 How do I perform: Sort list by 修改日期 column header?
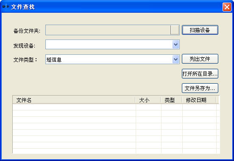pos(199,100)
